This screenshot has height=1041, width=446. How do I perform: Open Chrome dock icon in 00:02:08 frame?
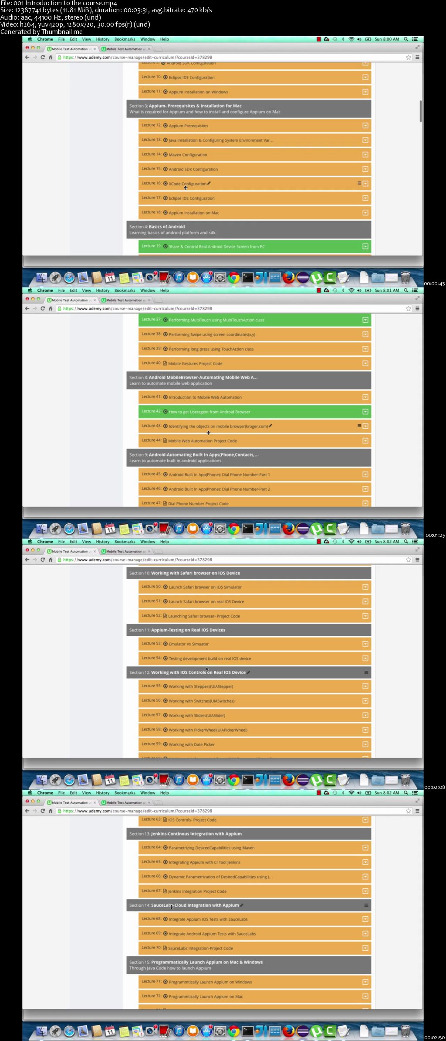pyautogui.click(x=234, y=780)
